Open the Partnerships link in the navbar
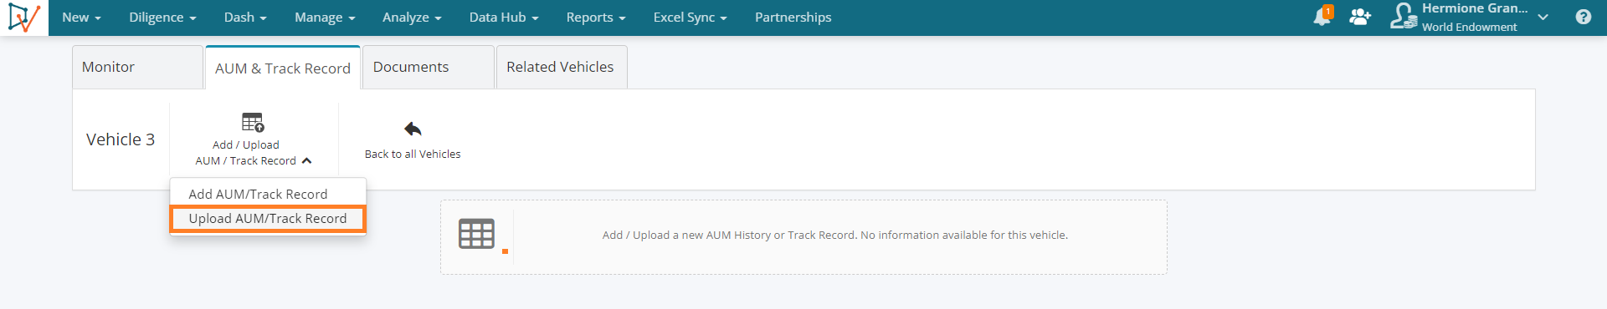 click(x=793, y=18)
